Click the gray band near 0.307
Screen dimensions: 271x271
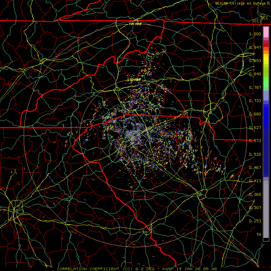tap(266, 209)
